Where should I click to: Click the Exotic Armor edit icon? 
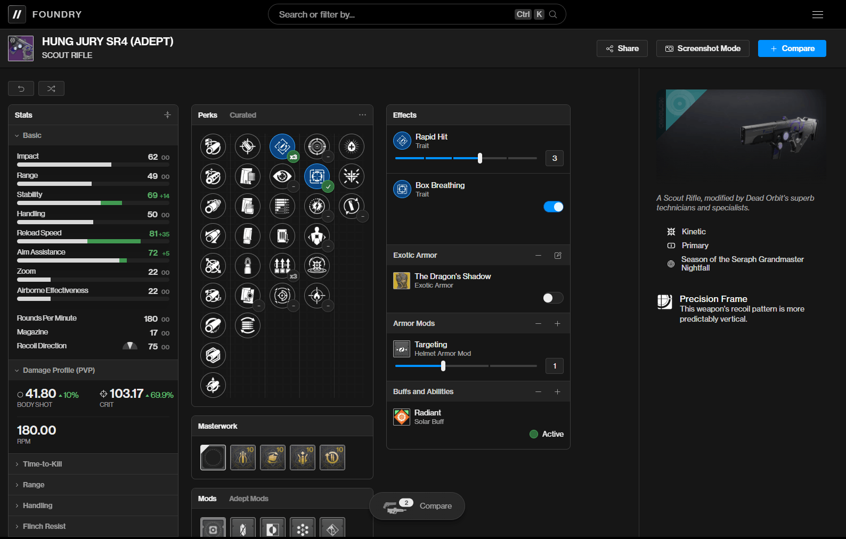click(x=558, y=256)
